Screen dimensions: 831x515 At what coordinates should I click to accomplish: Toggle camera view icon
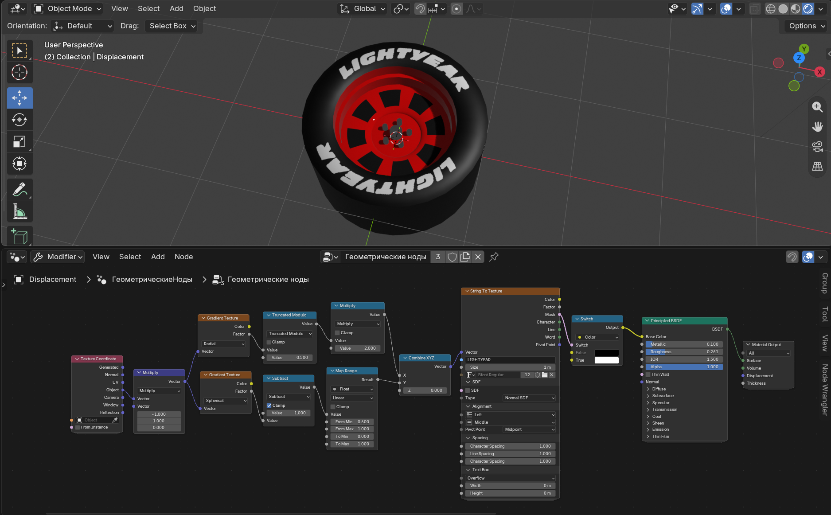[x=817, y=146]
